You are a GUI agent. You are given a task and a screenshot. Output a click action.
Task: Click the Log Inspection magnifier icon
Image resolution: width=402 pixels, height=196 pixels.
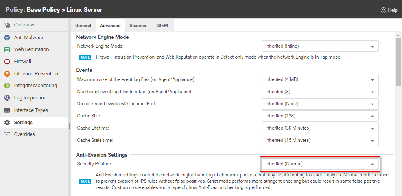pyautogui.click(x=7, y=98)
